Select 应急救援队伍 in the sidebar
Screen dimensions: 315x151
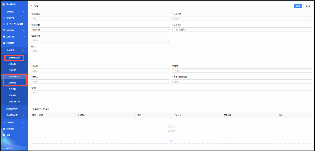tap(14, 77)
